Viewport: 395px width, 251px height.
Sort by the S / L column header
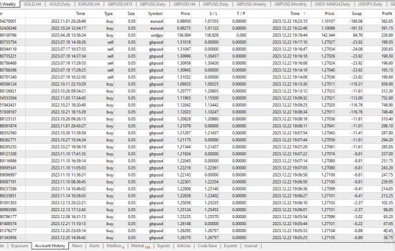(214, 14)
